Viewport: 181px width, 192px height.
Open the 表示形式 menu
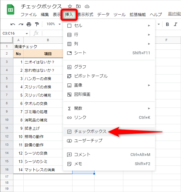[x=85, y=15]
